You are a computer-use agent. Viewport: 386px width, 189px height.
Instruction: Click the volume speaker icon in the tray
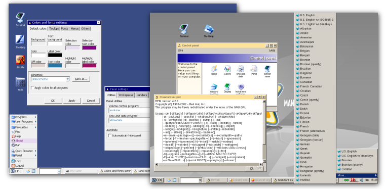[362, 180]
